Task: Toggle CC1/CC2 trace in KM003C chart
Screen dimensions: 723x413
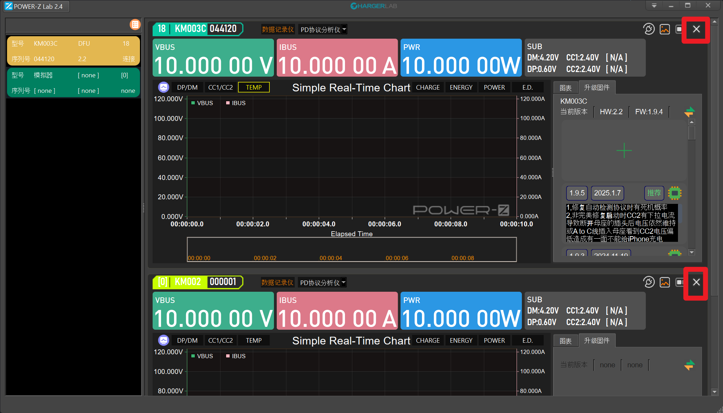Action: pyautogui.click(x=220, y=87)
